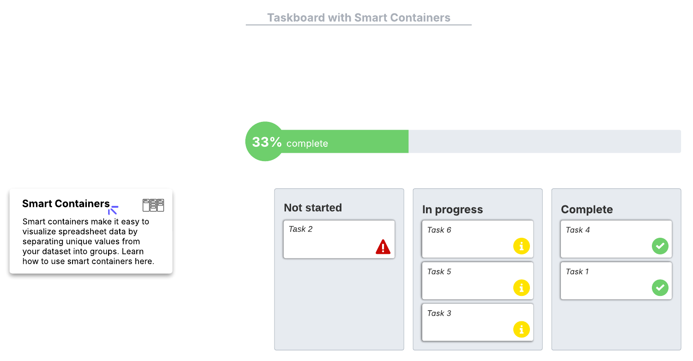Open the Task 4 card
This screenshot has height=361, width=693.
point(605,239)
